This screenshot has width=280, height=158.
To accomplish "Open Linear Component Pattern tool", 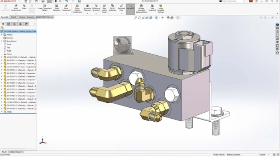I will tap(44, 8).
